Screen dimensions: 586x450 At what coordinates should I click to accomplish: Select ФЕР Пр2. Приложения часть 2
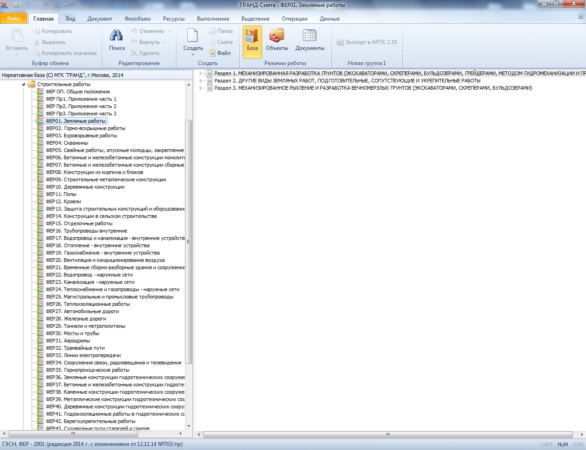[81, 106]
